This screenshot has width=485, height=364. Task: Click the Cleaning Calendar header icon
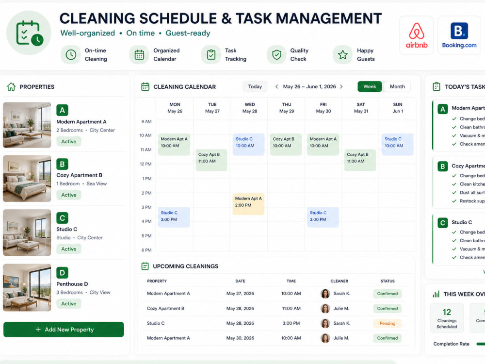coord(145,87)
